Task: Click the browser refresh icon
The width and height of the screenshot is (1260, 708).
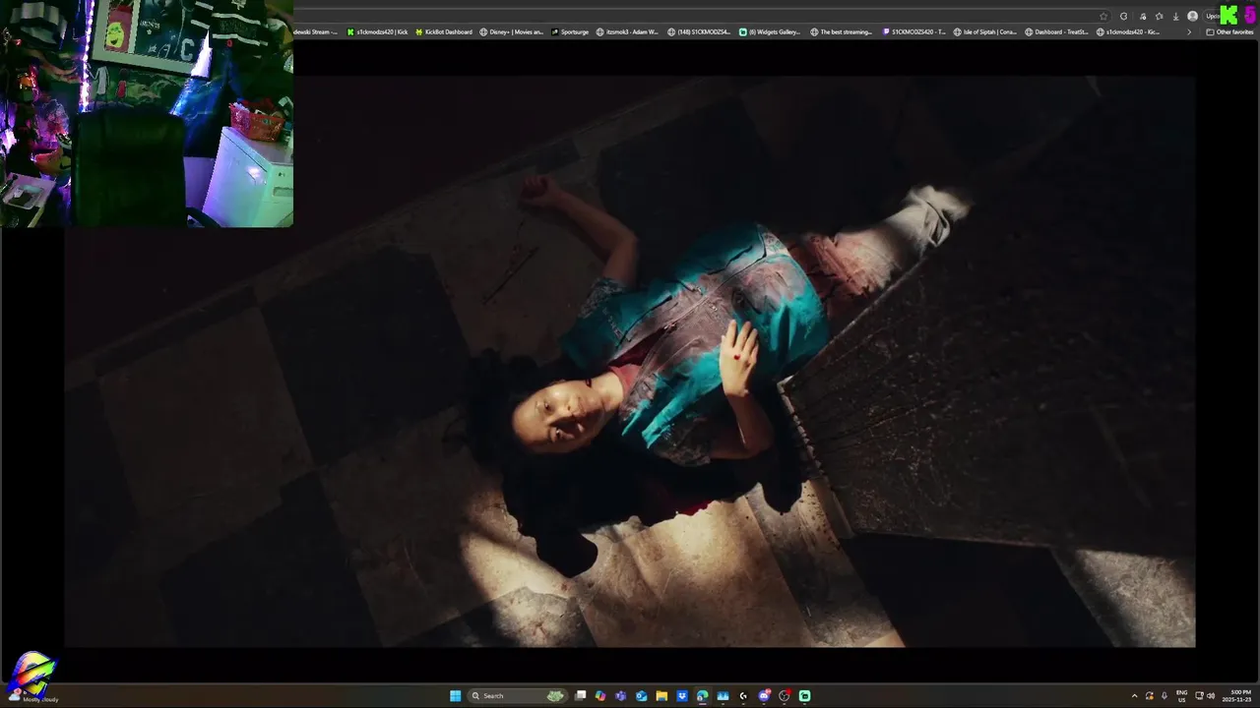Action: pyautogui.click(x=1124, y=17)
